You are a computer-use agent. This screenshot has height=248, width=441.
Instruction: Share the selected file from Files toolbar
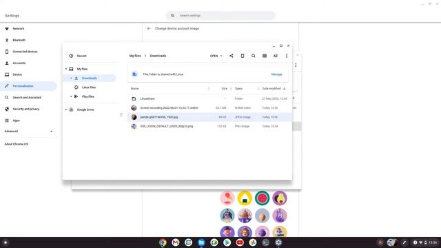coord(232,56)
